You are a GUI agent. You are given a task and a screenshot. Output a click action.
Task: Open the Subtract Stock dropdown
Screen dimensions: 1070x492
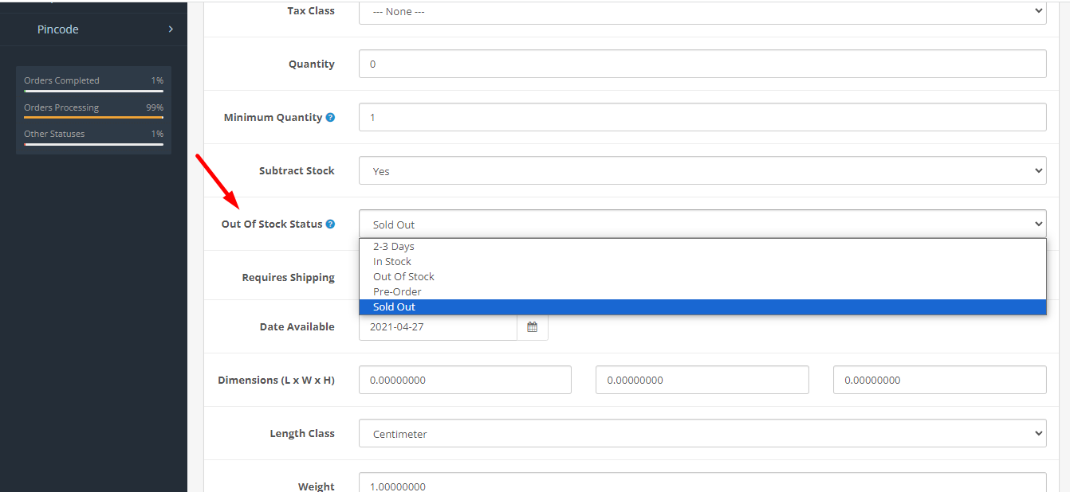pos(702,170)
